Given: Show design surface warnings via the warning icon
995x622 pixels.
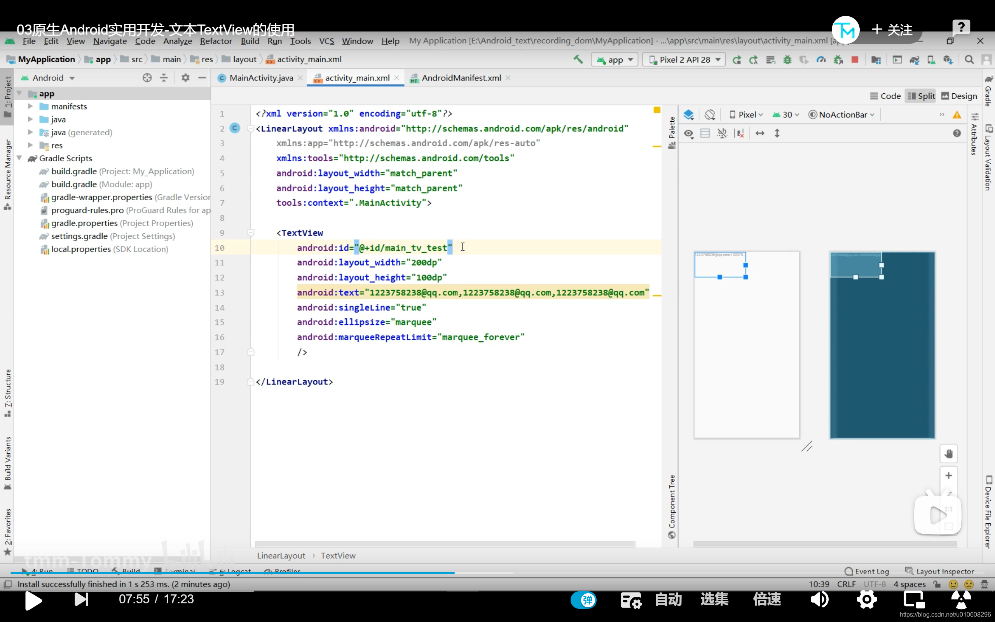Looking at the screenshot, I should (957, 115).
